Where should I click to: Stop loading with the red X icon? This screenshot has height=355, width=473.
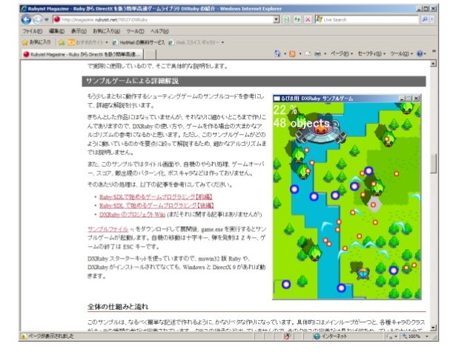308,19
